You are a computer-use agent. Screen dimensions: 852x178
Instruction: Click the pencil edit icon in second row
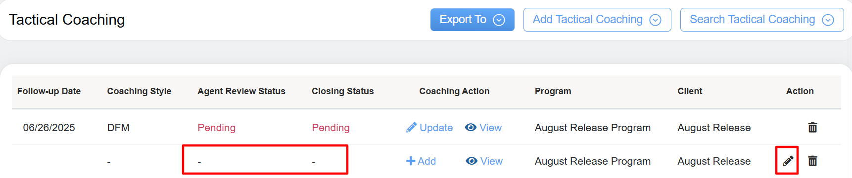tap(788, 161)
